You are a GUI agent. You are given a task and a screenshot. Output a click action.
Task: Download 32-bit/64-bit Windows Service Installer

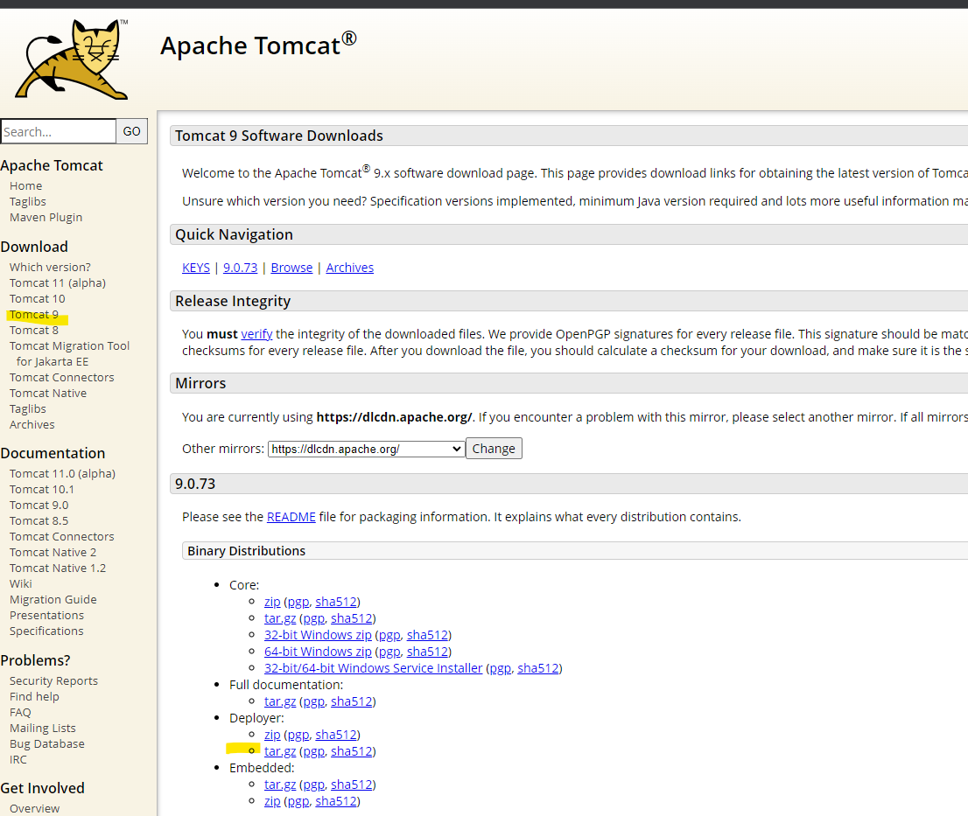[373, 668]
